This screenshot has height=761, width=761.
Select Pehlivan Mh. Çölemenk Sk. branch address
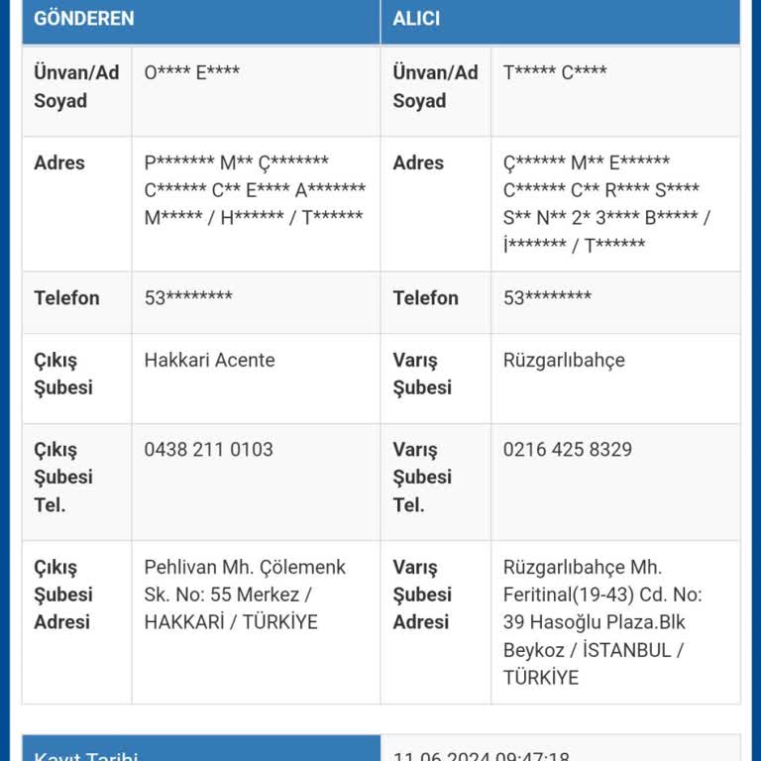point(245,595)
